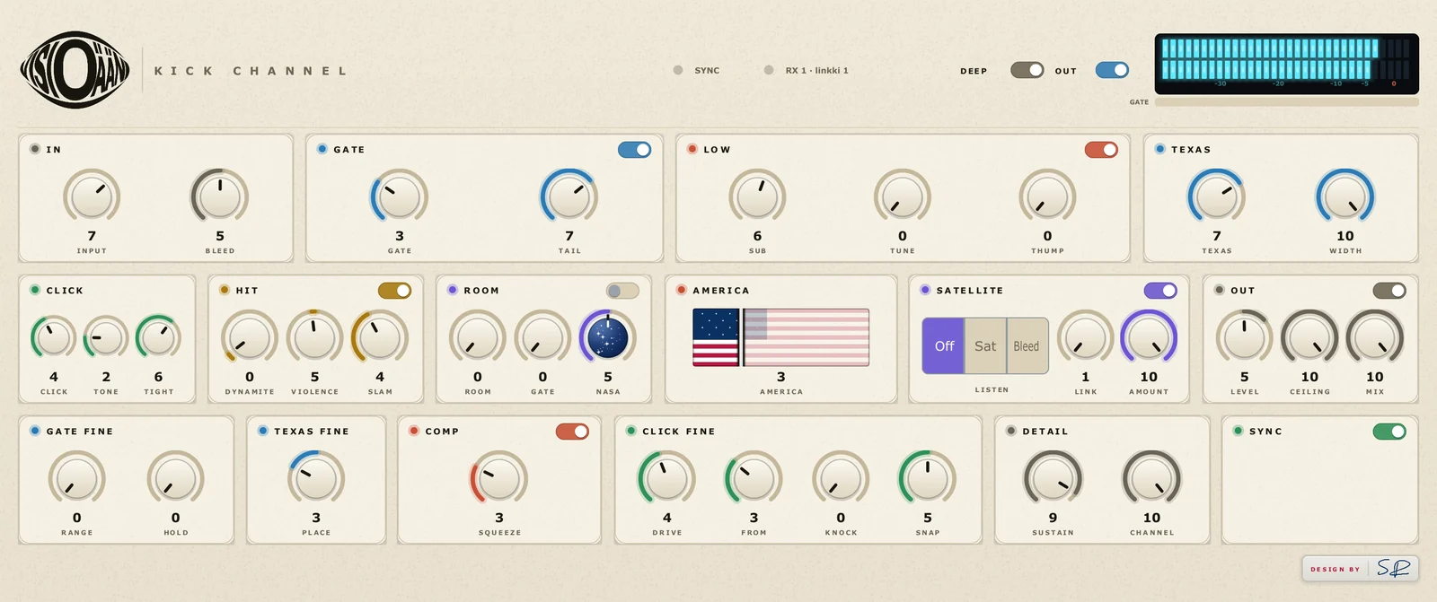Image resolution: width=1437 pixels, height=602 pixels.
Task: Click the WIDTH knob
Action: click(1345, 197)
